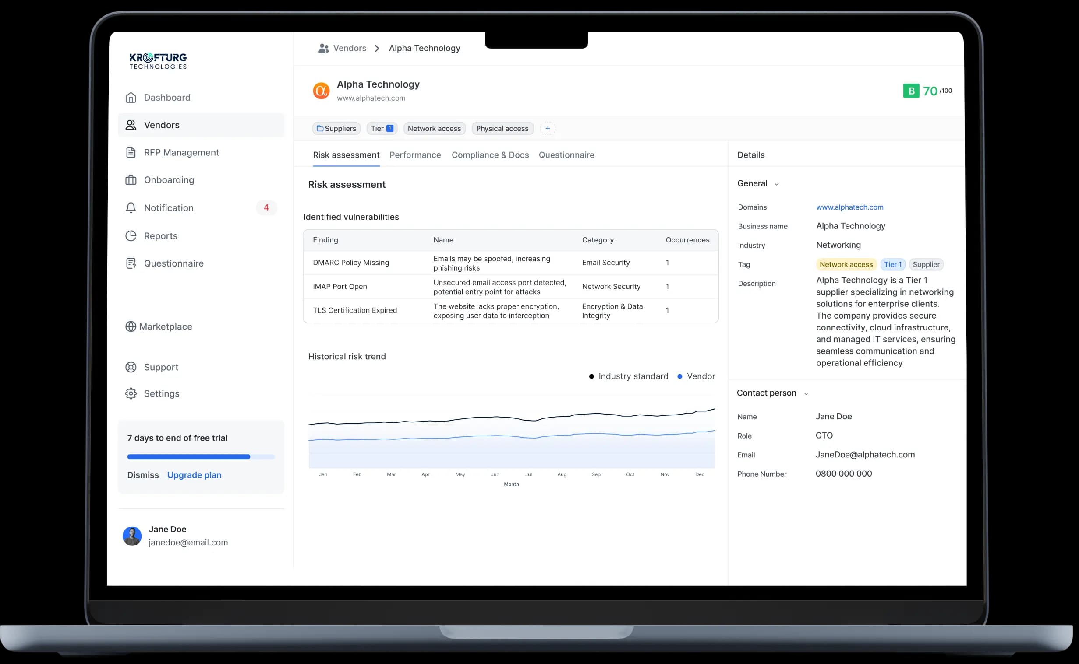Click phone number 0800 000 000
The image size is (1079, 664).
[x=843, y=474]
